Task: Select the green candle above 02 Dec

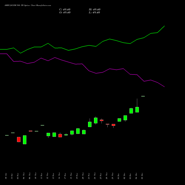Action: (x=125, y=118)
